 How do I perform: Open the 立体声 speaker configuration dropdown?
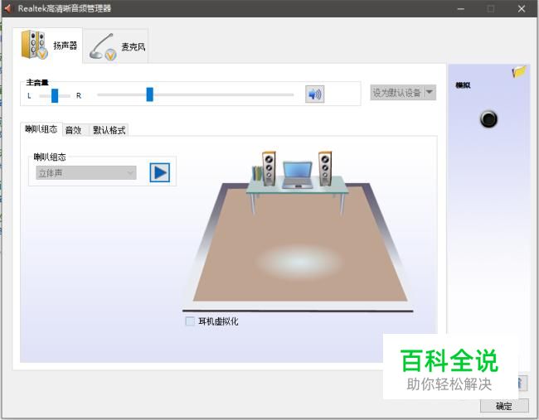tap(86, 173)
